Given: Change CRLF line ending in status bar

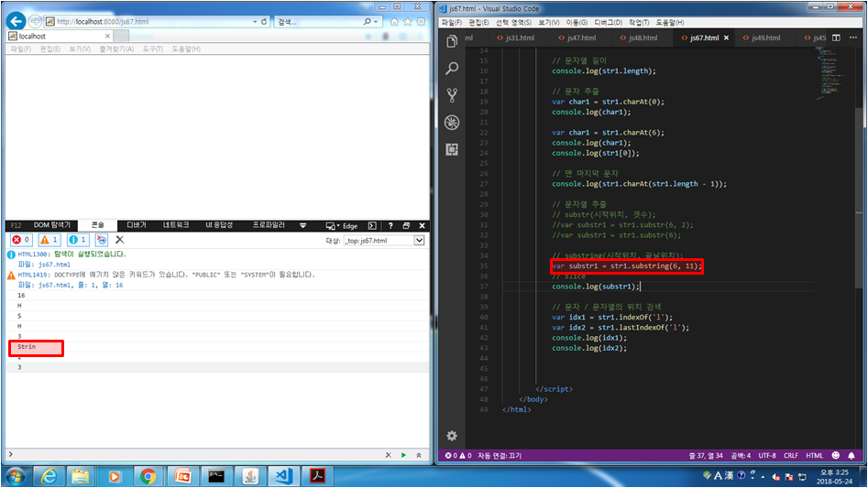Looking at the screenshot, I should 790,455.
